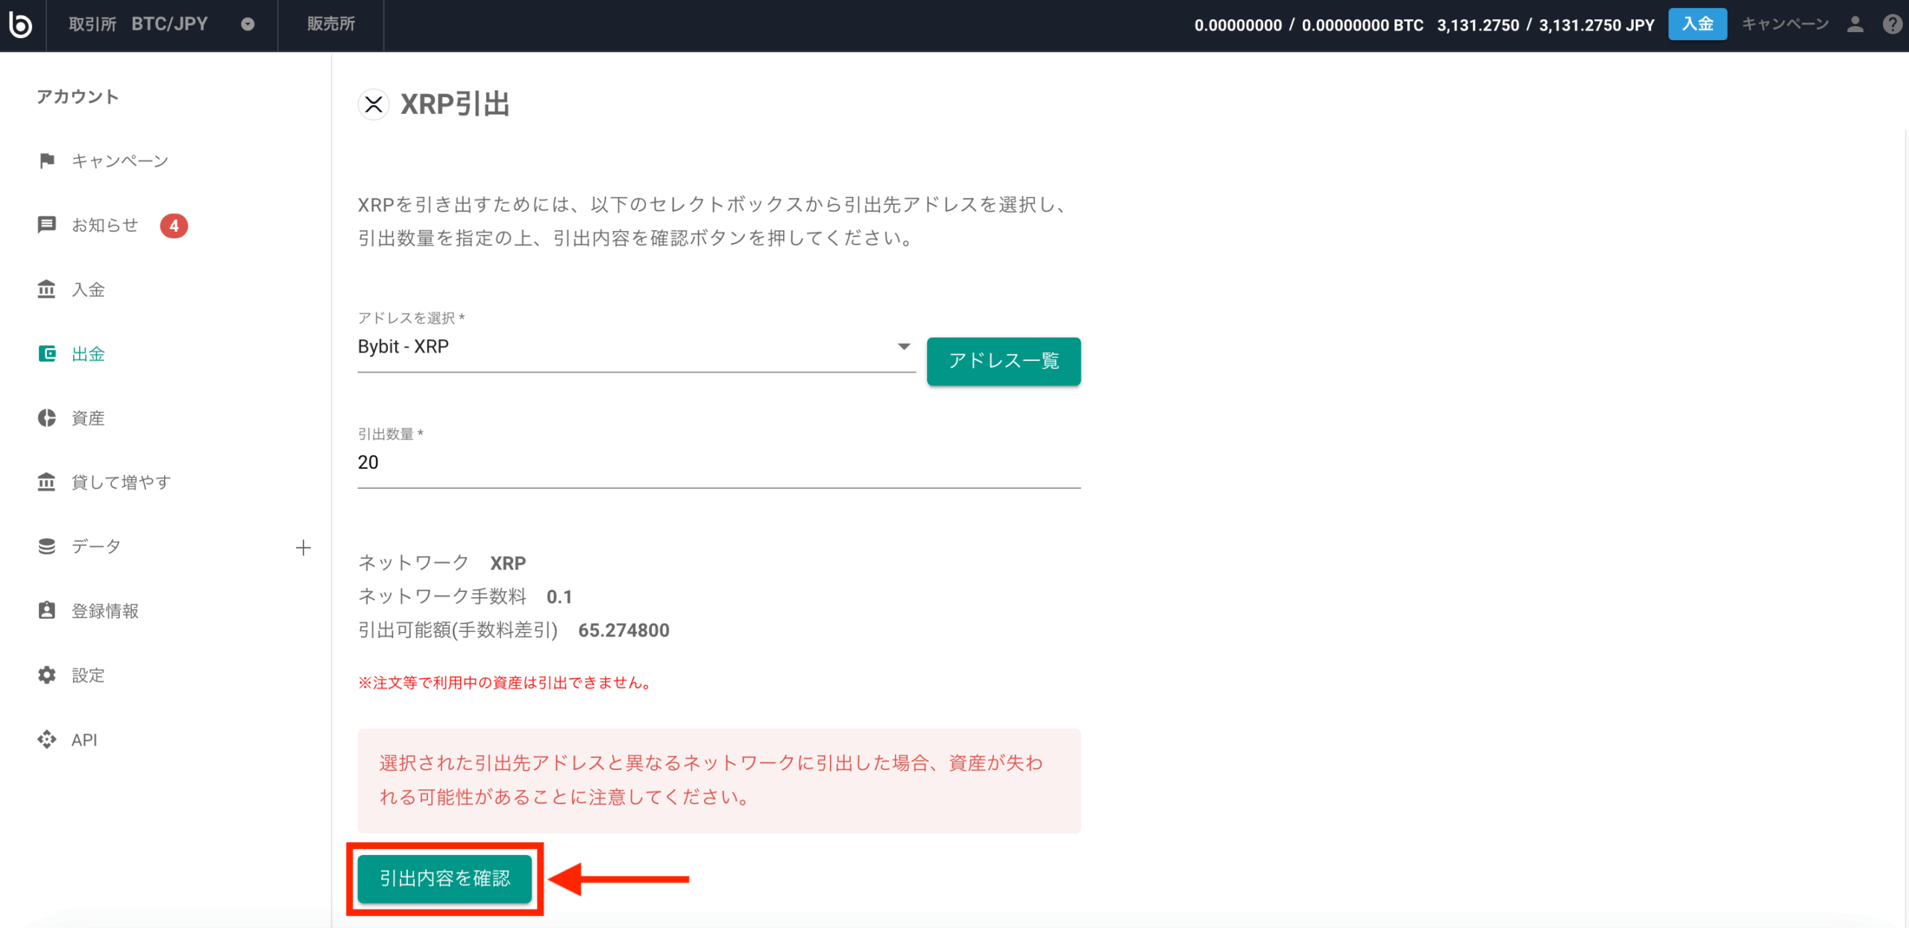
Task: Click the bank icon beside 入金 in sidebar
Action: (x=47, y=289)
